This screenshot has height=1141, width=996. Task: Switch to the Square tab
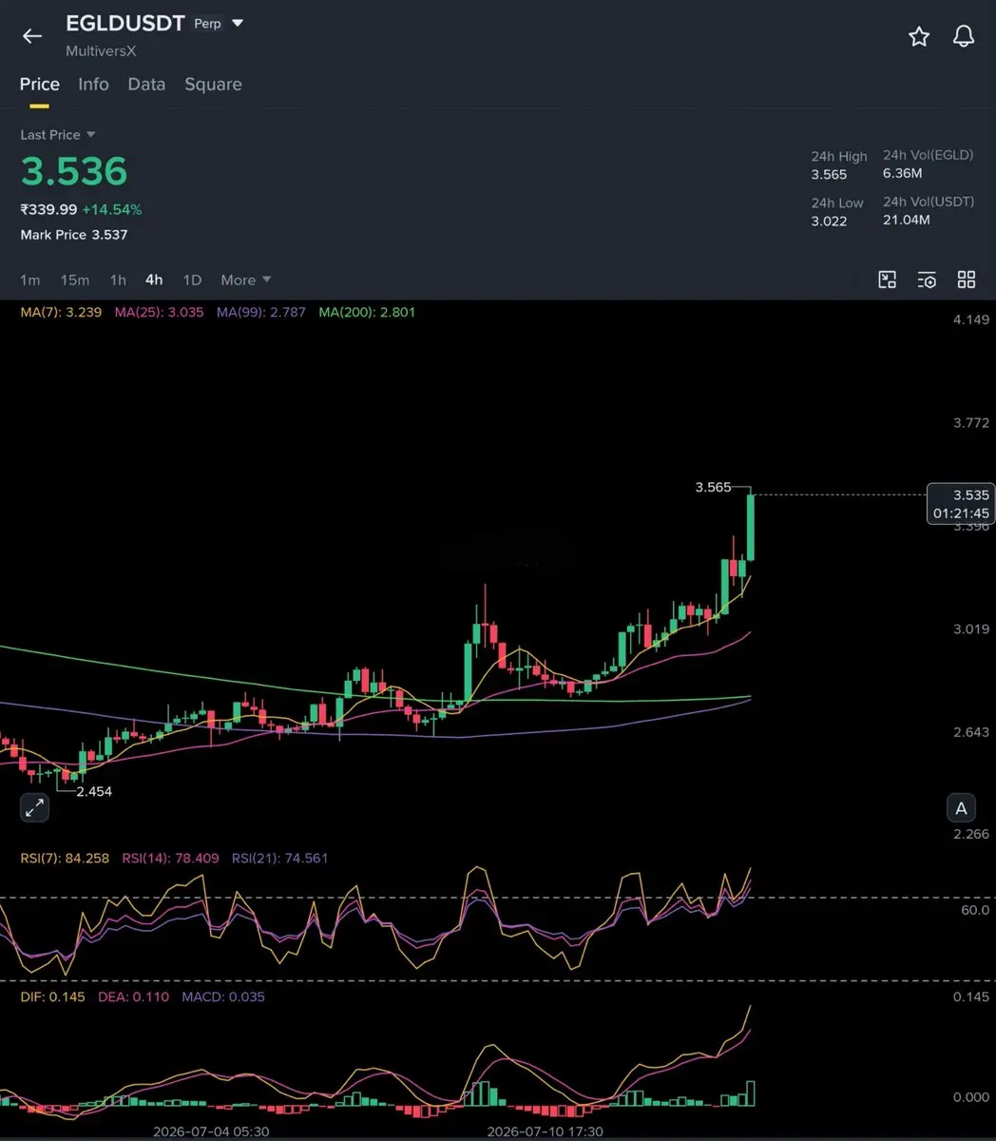coord(213,85)
